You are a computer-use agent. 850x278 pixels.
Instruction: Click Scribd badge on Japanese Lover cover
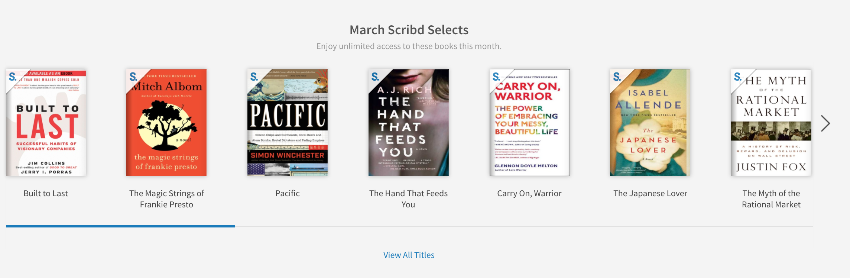pyautogui.click(x=617, y=77)
